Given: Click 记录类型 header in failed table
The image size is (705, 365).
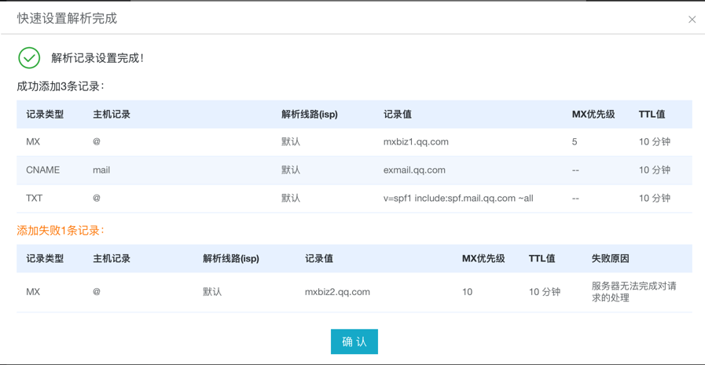Looking at the screenshot, I should coord(45,258).
